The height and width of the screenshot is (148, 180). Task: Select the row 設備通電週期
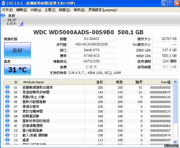[88, 126]
